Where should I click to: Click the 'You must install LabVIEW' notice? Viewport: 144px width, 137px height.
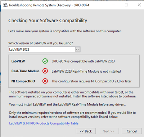click(67, 104)
